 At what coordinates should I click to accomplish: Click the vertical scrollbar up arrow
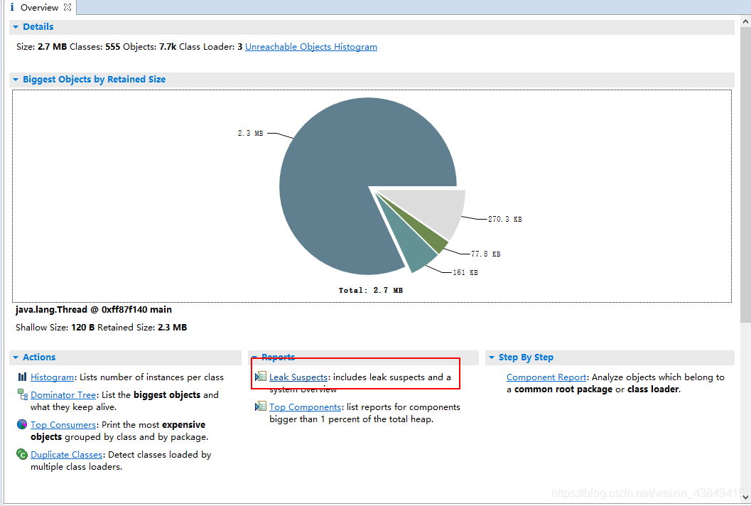[x=745, y=21]
